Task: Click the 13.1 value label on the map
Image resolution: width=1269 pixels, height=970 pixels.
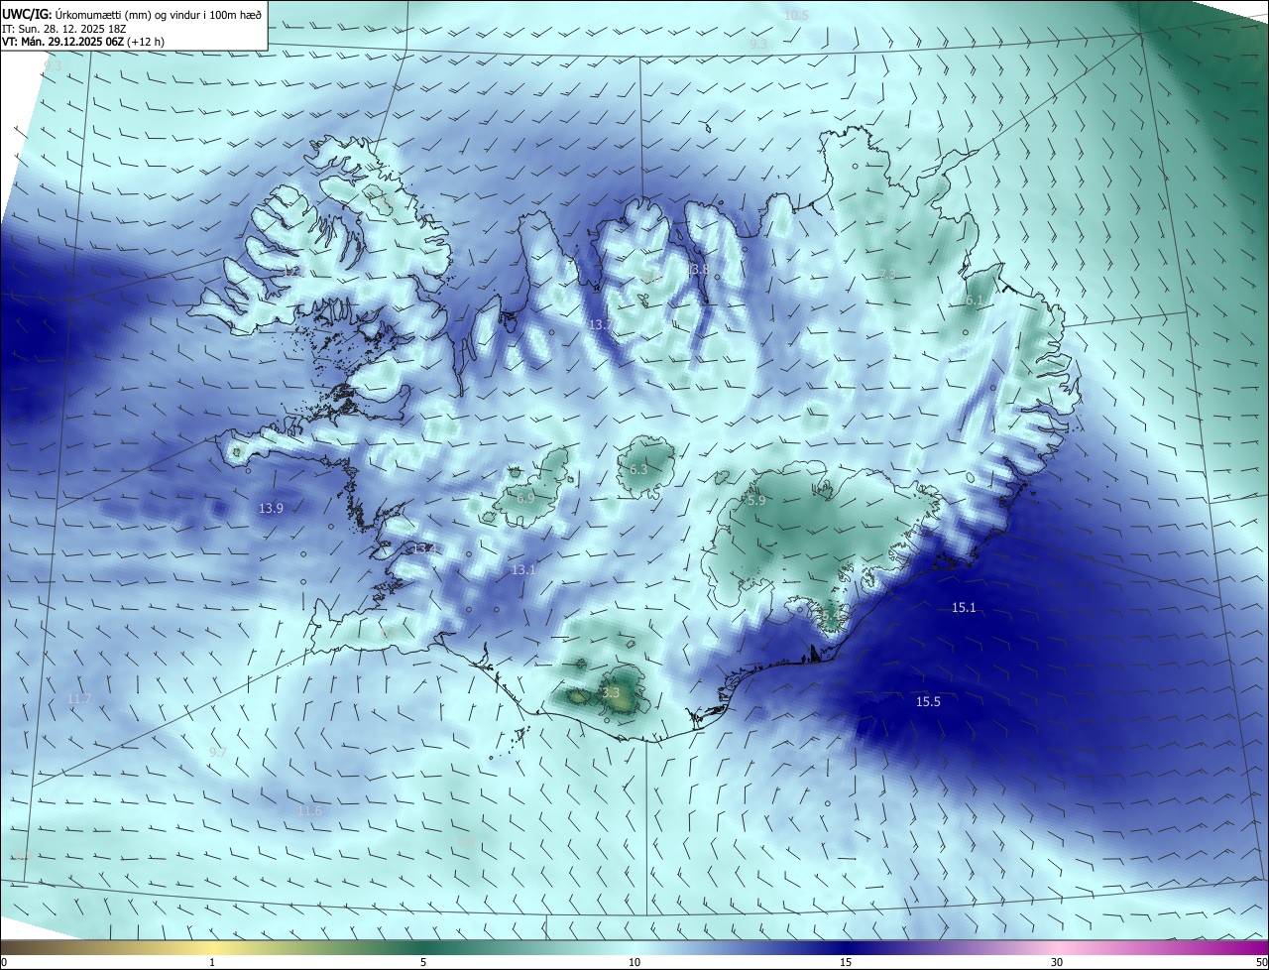Action: pyautogui.click(x=522, y=570)
